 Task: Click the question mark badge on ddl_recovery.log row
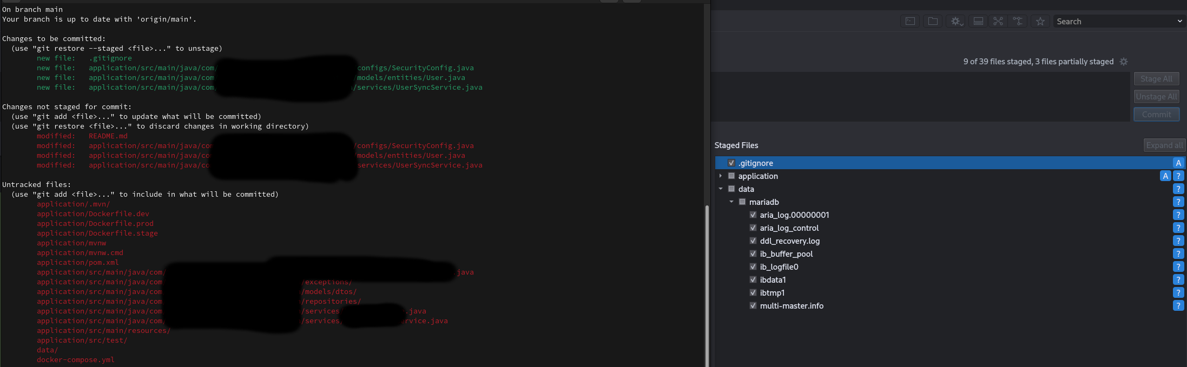(1178, 241)
